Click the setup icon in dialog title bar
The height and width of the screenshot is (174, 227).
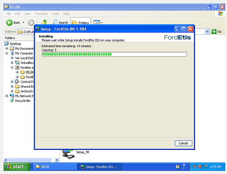(x=38, y=29)
